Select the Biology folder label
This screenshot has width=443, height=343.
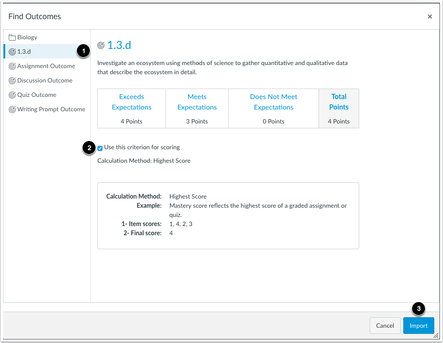27,37
